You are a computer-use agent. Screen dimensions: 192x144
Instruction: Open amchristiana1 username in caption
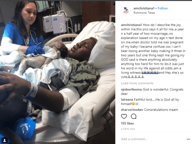point(132,25)
